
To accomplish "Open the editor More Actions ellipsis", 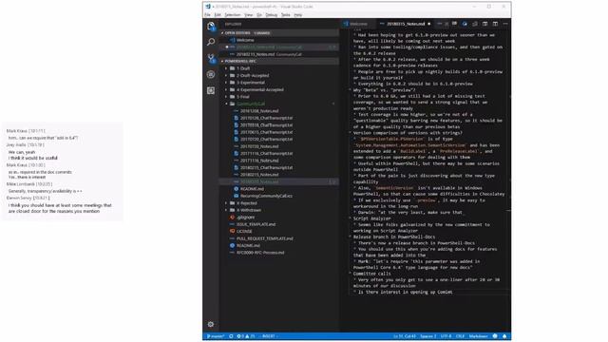I will [505, 24].
